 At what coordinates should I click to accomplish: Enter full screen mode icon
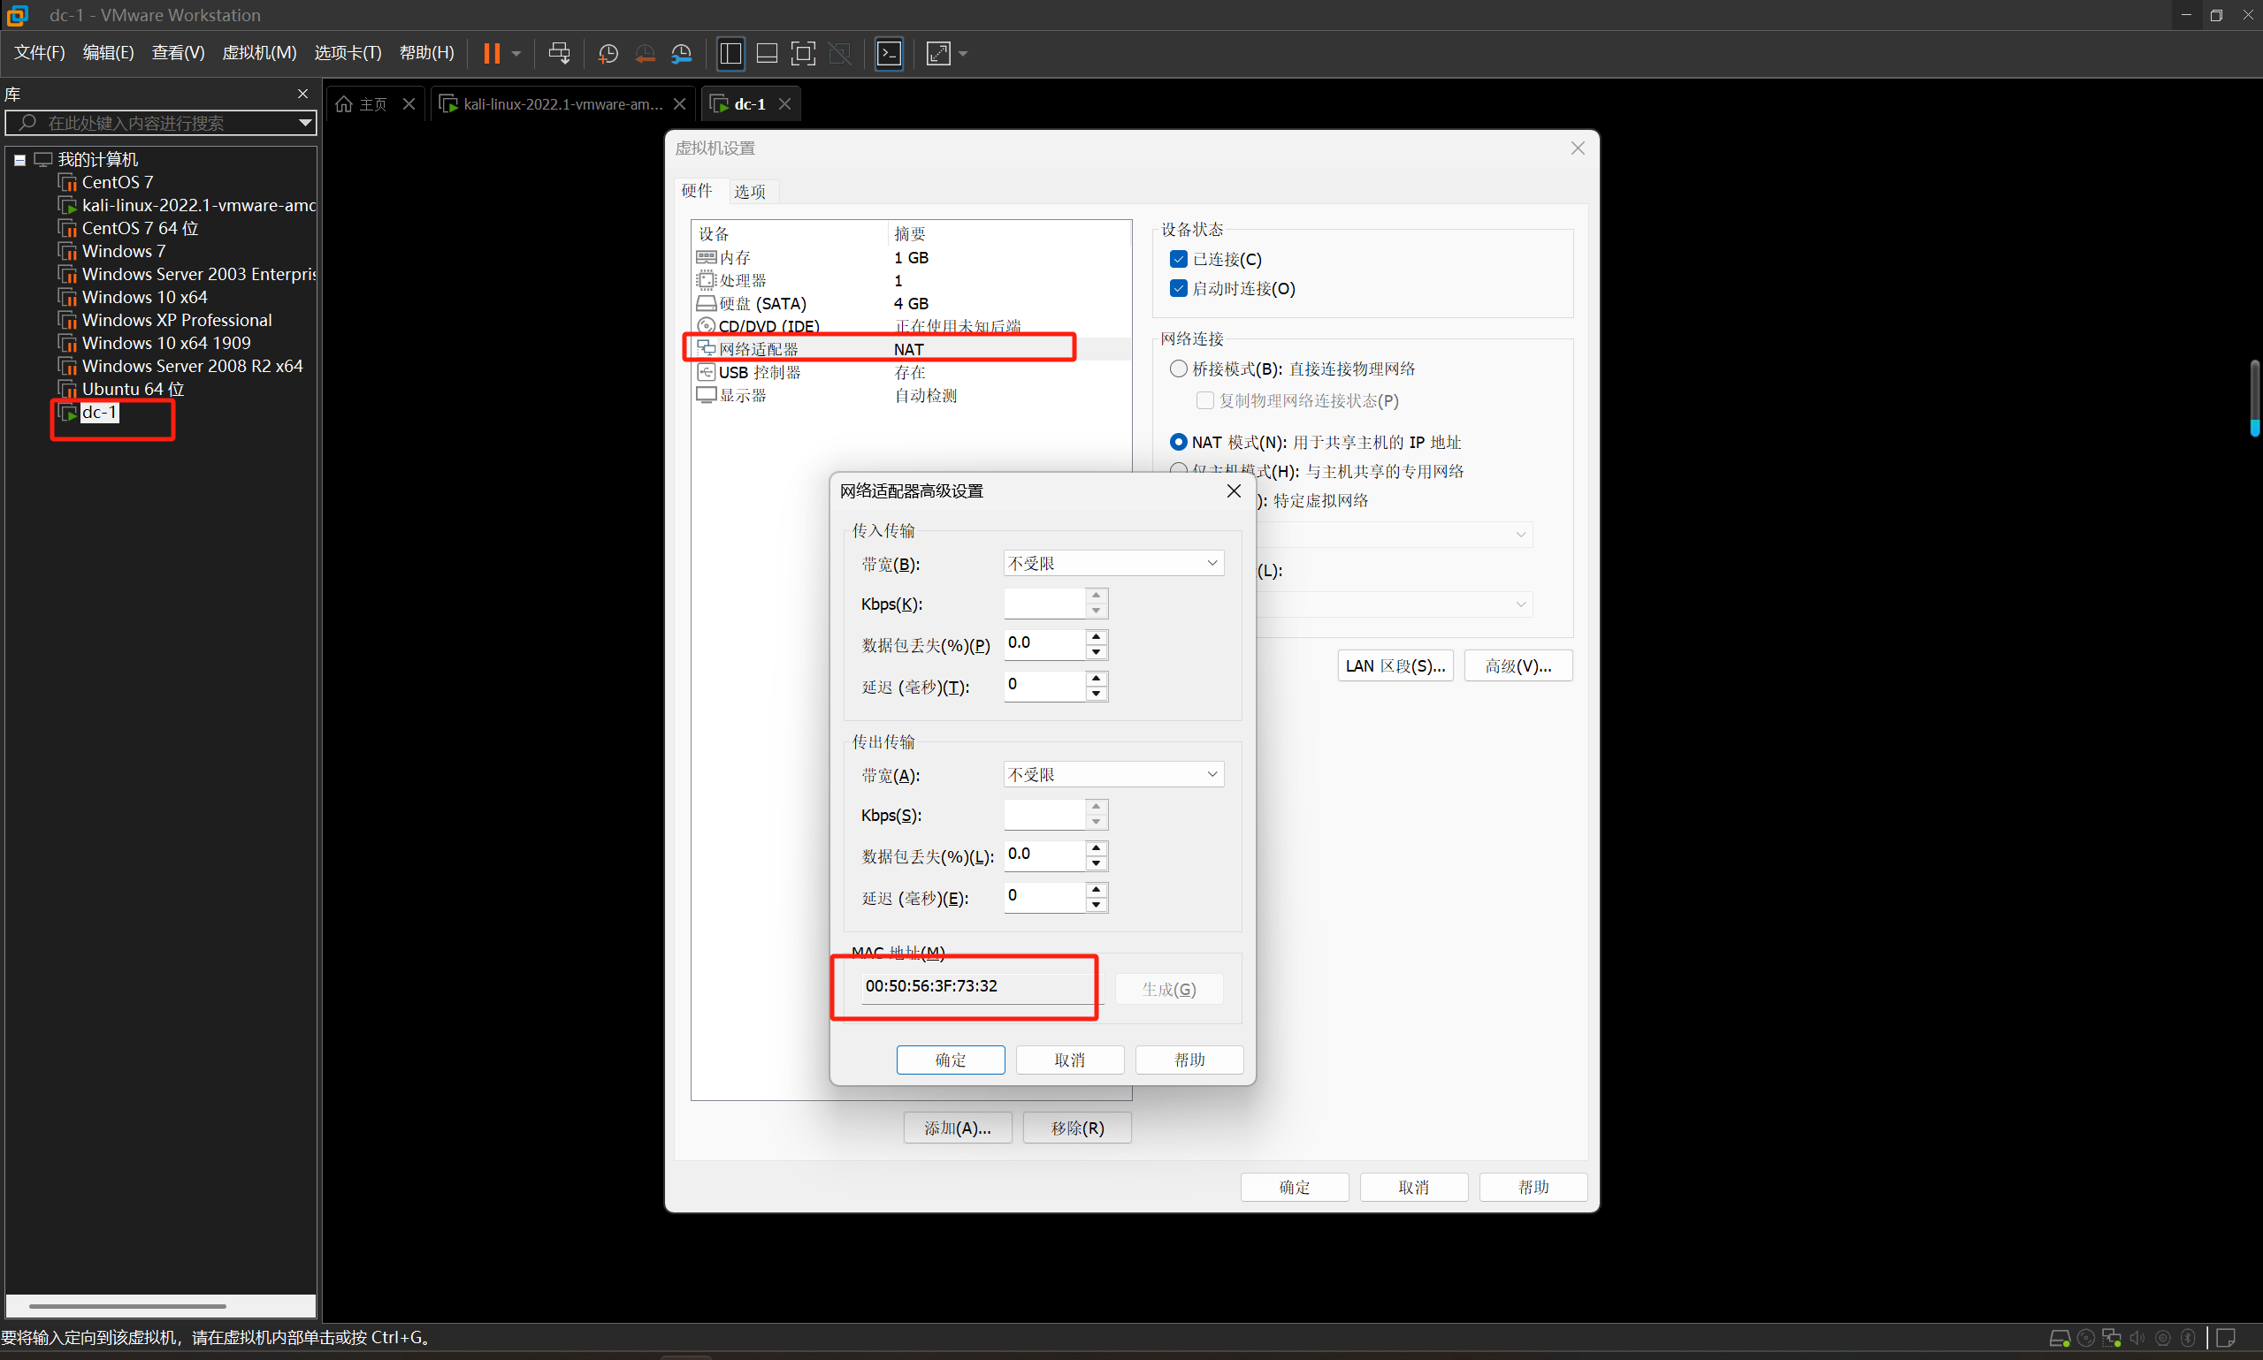[x=802, y=53]
